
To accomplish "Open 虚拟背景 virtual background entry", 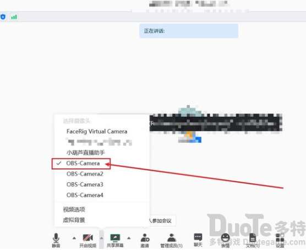I will [x=74, y=220].
